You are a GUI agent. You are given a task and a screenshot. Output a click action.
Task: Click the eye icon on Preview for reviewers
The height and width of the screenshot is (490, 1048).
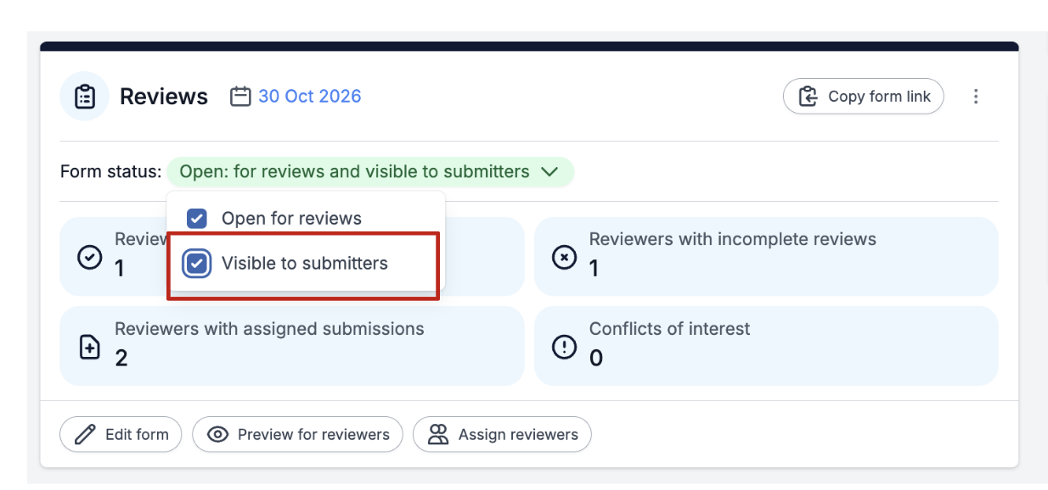(x=218, y=435)
